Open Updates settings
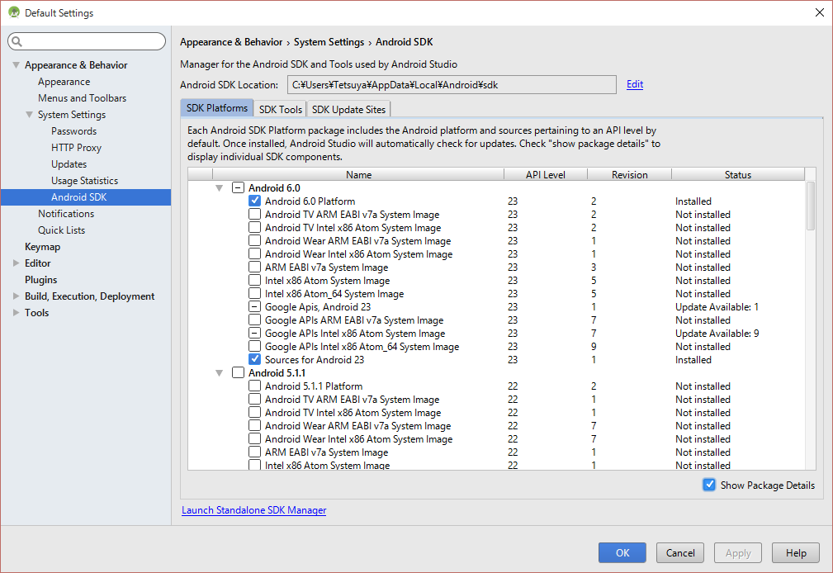Screen dimensions: 833x573 coord(69,163)
